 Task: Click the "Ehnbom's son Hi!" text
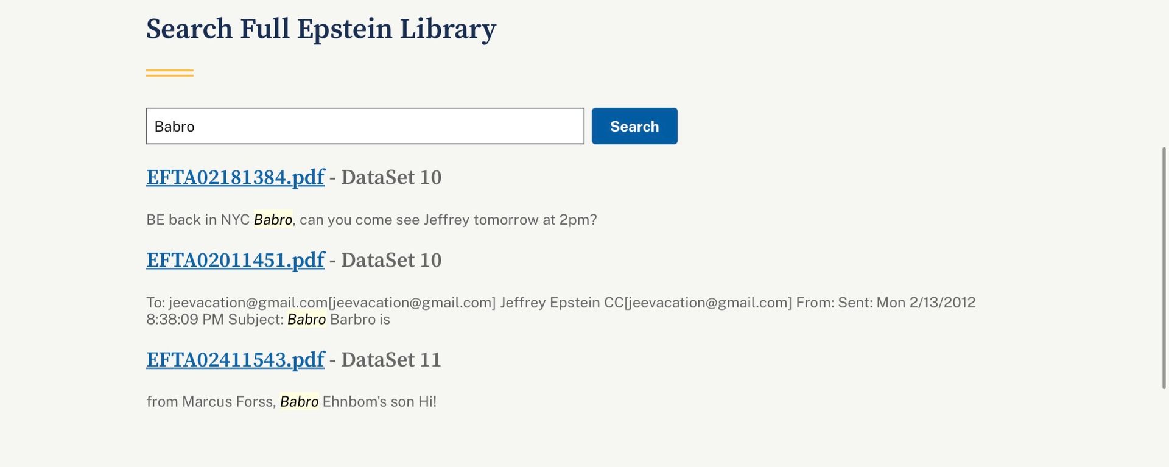click(379, 402)
